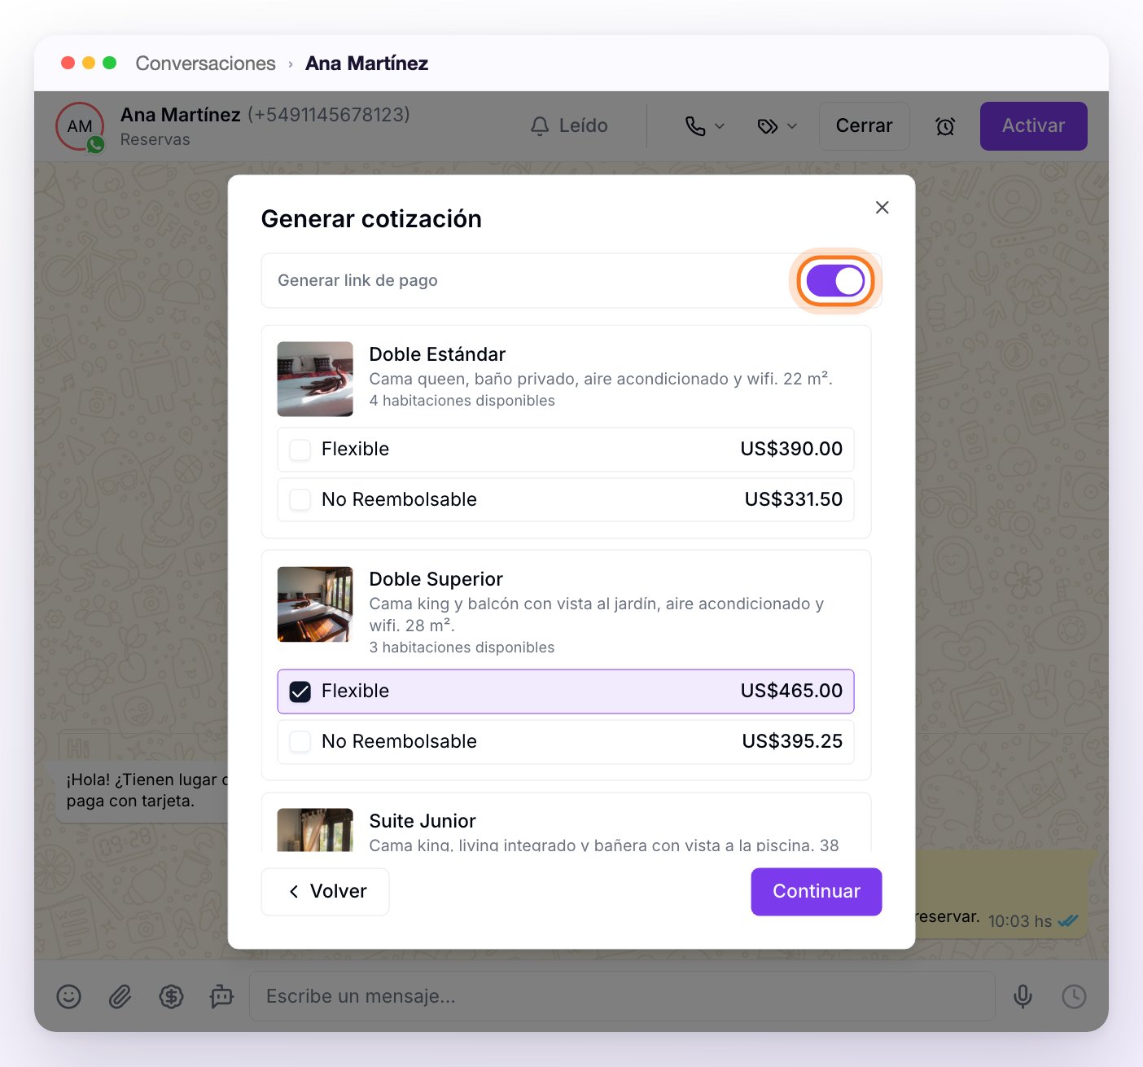Uncheck Flexible rate for Doble Superior
1143x1067 pixels.
(x=300, y=692)
